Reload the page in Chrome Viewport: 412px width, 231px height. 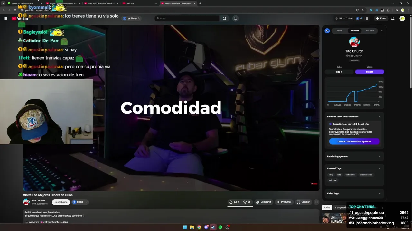[15, 10]
